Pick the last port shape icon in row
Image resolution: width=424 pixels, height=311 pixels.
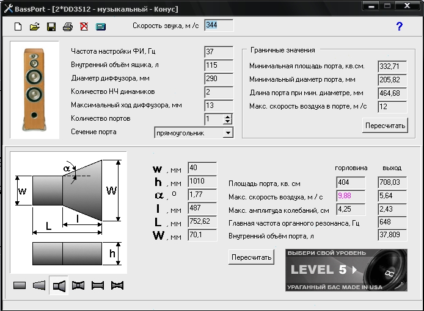(x=117, y=285)
